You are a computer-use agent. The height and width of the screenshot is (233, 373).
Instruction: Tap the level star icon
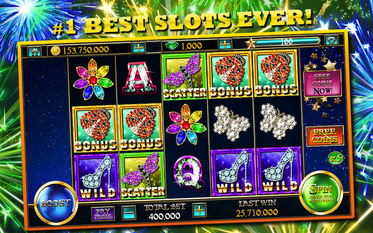click(x=251, y=43)
